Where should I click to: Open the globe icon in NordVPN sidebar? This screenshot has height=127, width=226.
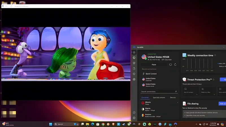pyautogui.click(x=134, y=58)
